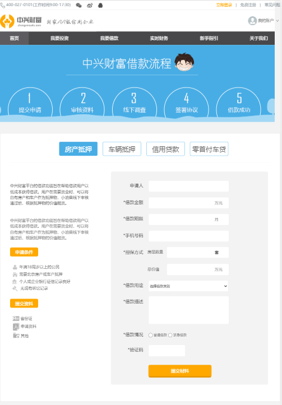Expand the 我的账户 dropdown arrow
282x405 pixels.
coord(278,21)
